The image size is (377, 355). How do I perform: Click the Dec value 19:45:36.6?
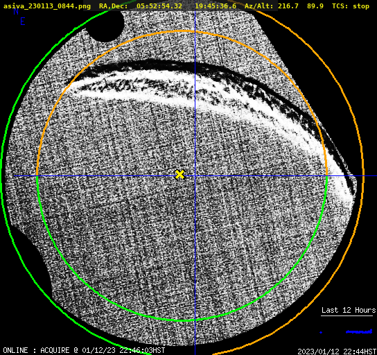[216, 6]
